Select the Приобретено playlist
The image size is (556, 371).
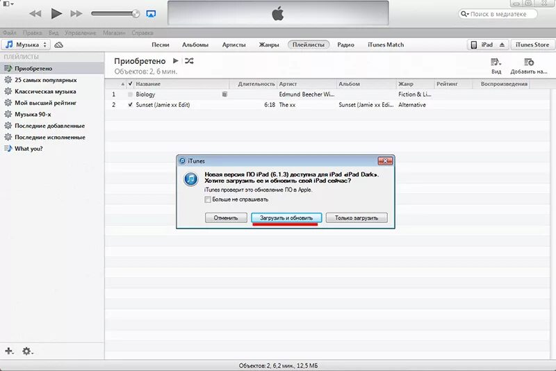pos(52,68)
